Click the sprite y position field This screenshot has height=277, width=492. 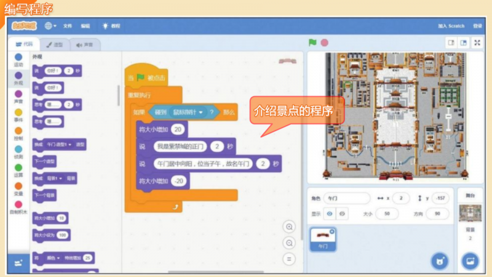point(440,198)
